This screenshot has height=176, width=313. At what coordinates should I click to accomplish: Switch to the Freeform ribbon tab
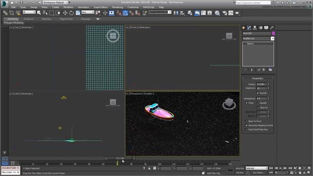(x=28, y=19)
